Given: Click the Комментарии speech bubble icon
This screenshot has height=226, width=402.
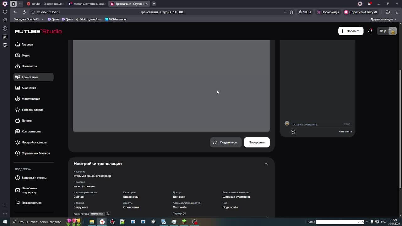Looking at the screenshot, I should [18, 132].
